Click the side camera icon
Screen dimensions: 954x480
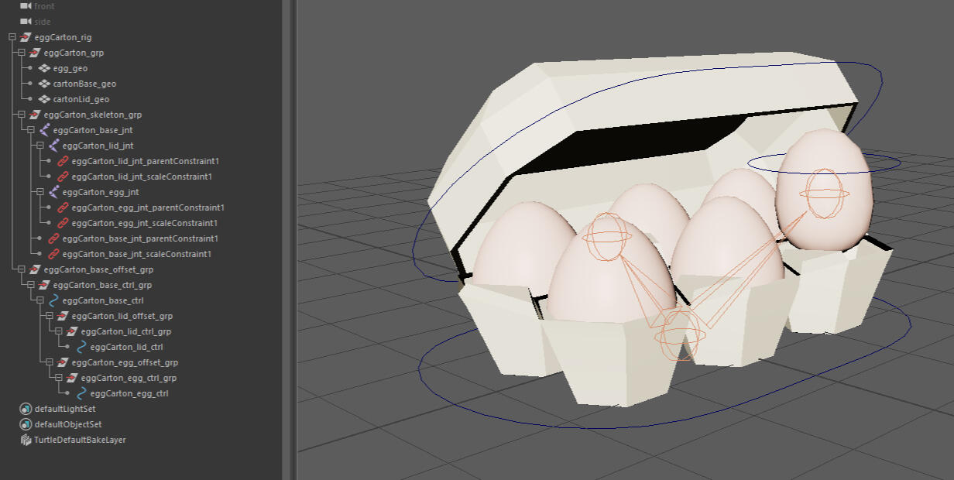coord(26,22)
